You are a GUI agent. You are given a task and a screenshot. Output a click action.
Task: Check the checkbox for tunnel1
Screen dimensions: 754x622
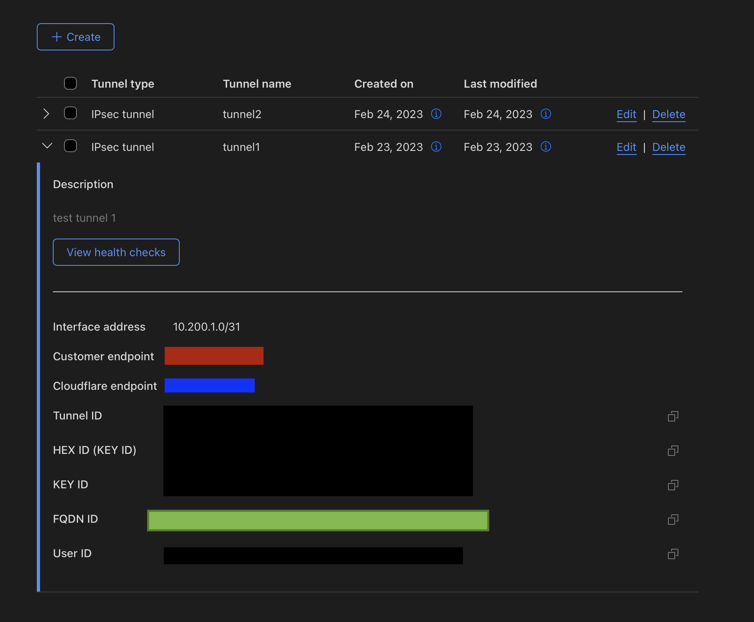pos(70,146)
